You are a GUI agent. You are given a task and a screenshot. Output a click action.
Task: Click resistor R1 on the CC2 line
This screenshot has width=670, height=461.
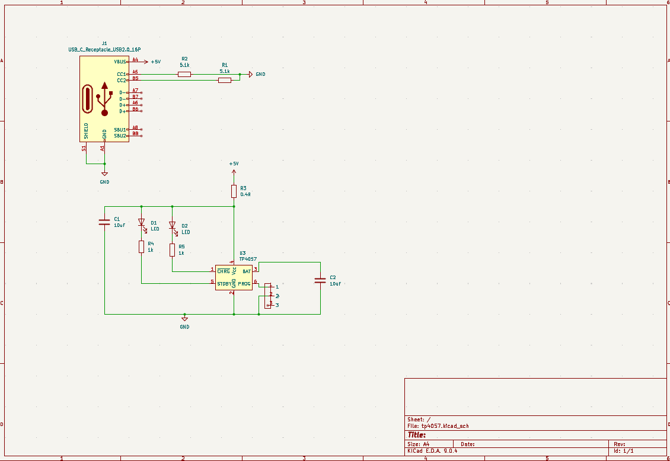click(x=225, y=80)
